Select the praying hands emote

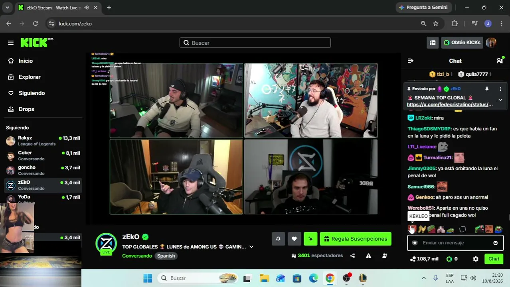(422, 229)
